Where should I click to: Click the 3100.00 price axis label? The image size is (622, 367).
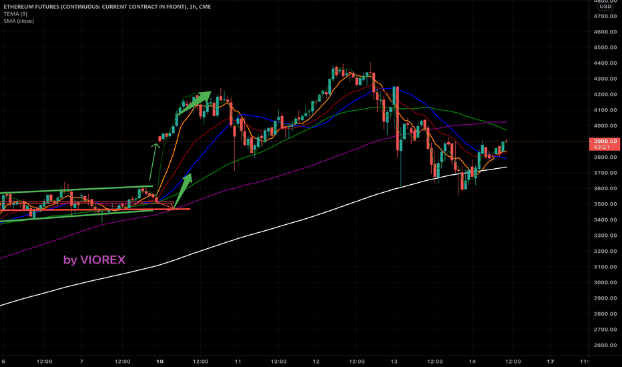pos(605,267)
